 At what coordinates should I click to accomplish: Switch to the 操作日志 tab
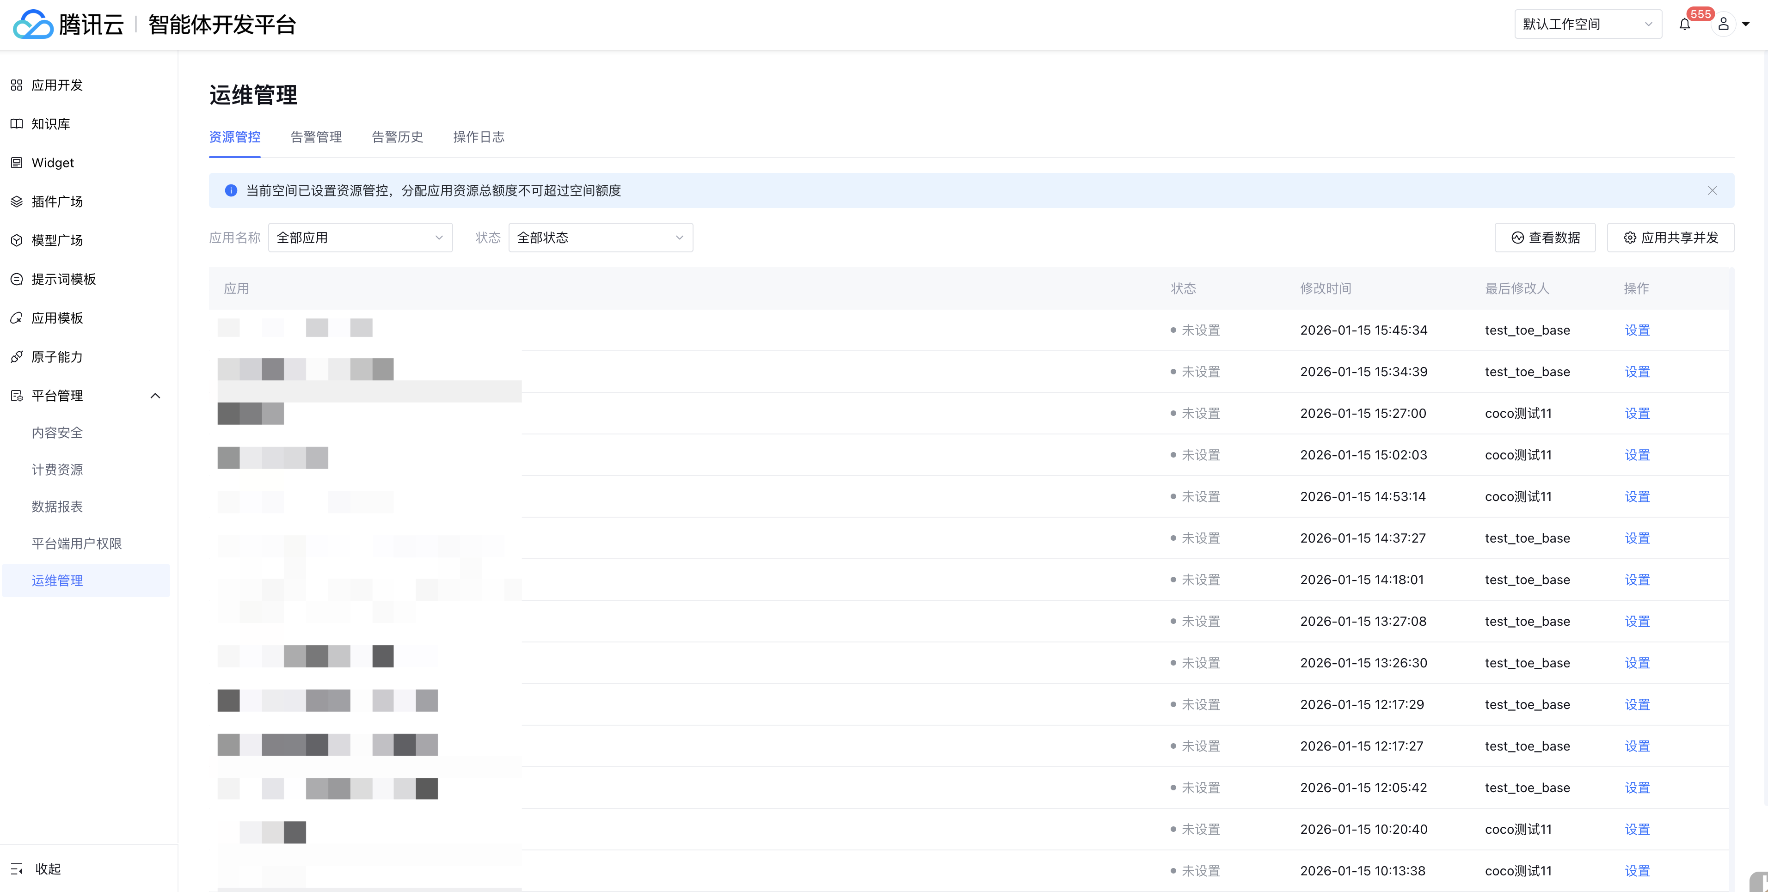click(x=479, y=137)
